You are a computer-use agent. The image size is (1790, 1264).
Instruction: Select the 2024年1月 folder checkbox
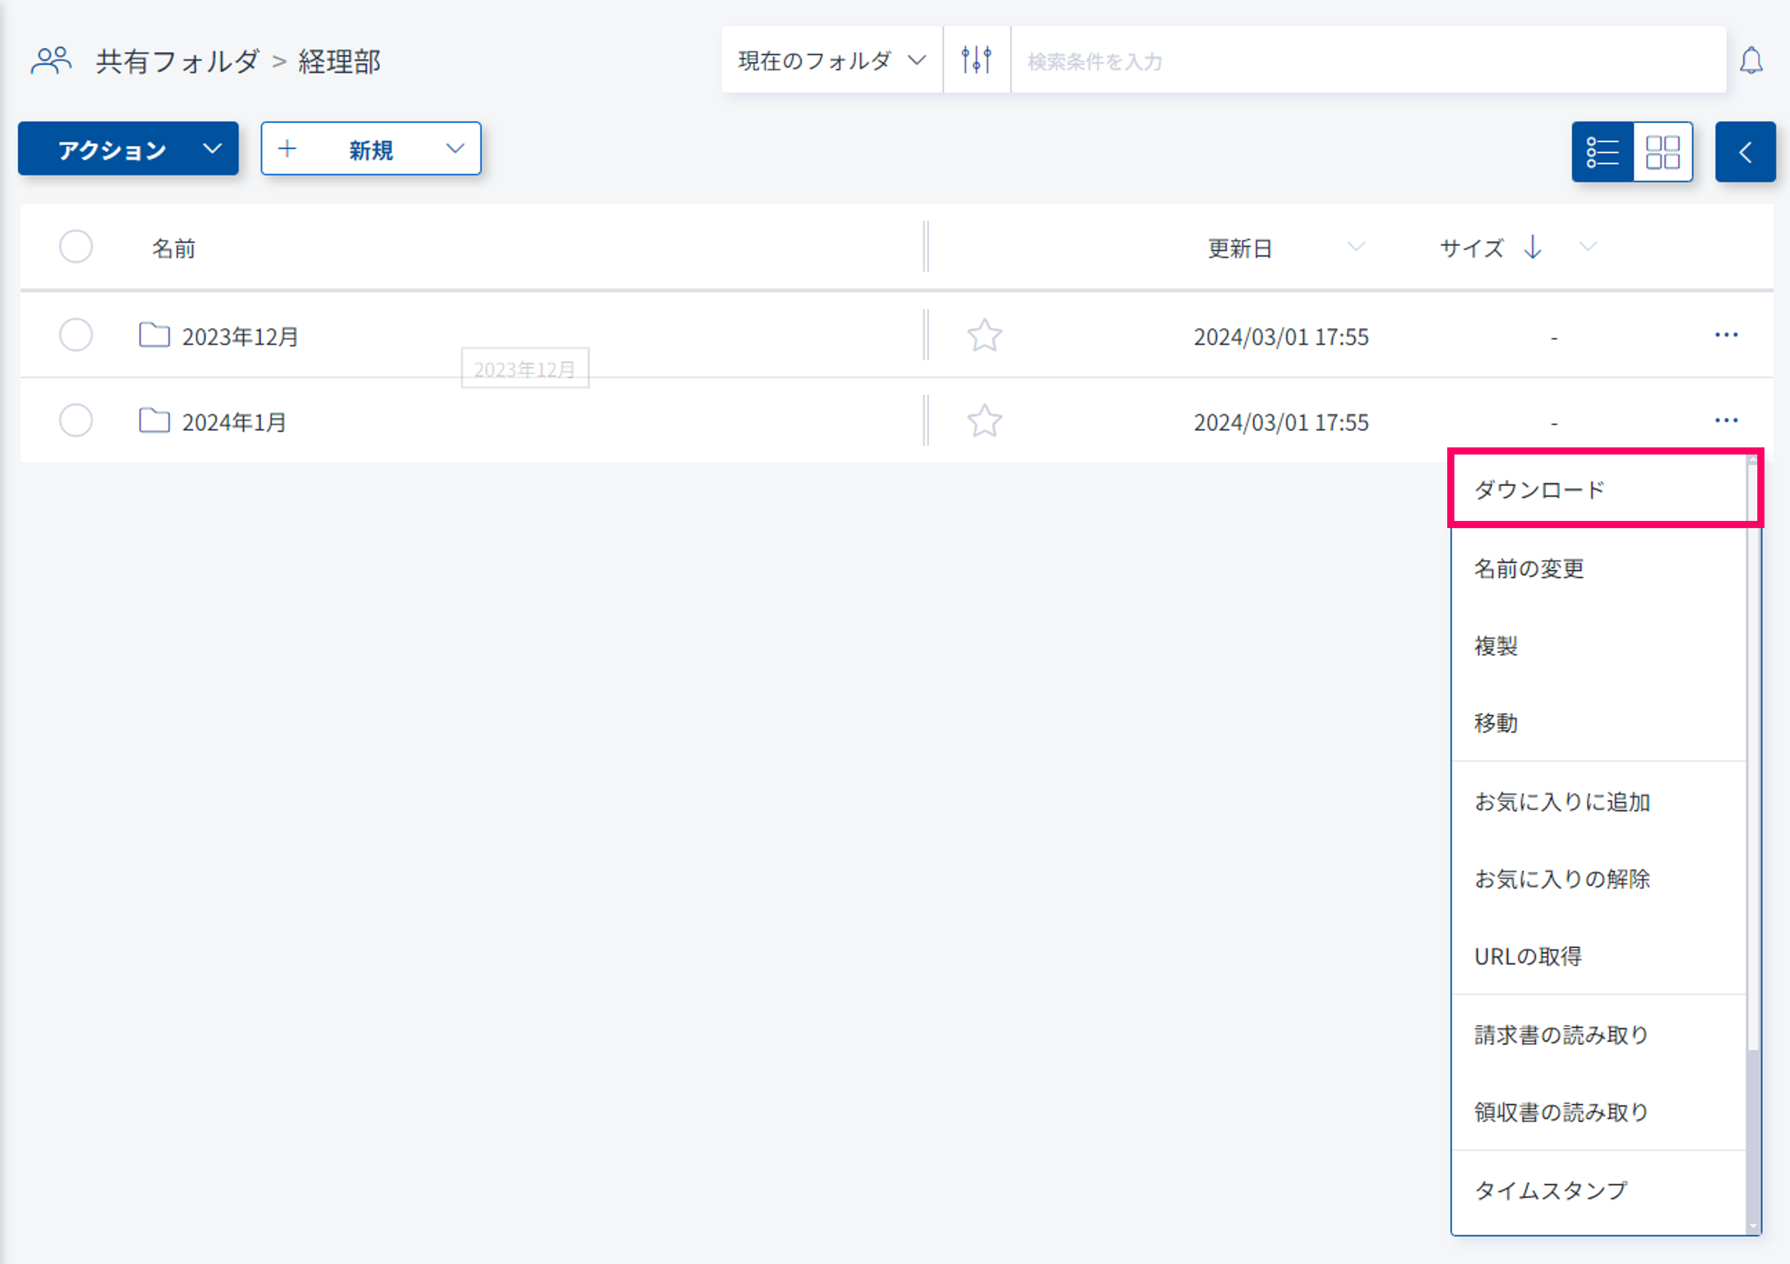[76, 421]
